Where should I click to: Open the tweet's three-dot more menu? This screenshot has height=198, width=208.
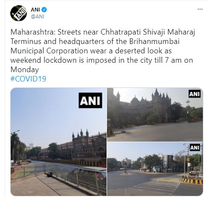[200, 9]
